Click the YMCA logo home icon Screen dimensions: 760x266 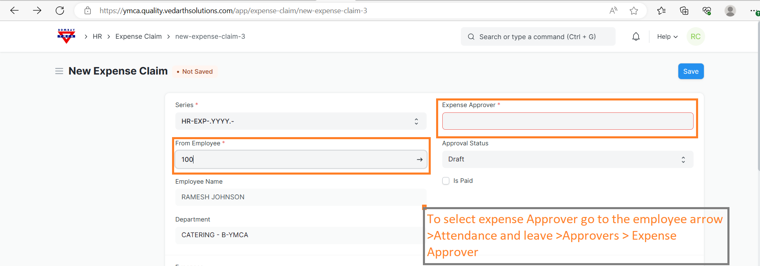(66, 36)
